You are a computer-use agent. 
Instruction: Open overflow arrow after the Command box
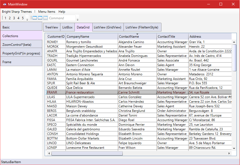point(78,19)
